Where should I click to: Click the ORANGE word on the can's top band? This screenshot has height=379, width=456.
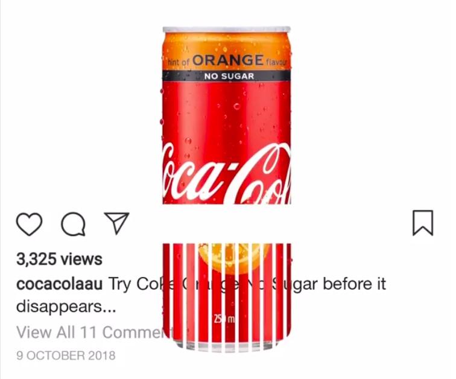228,60
